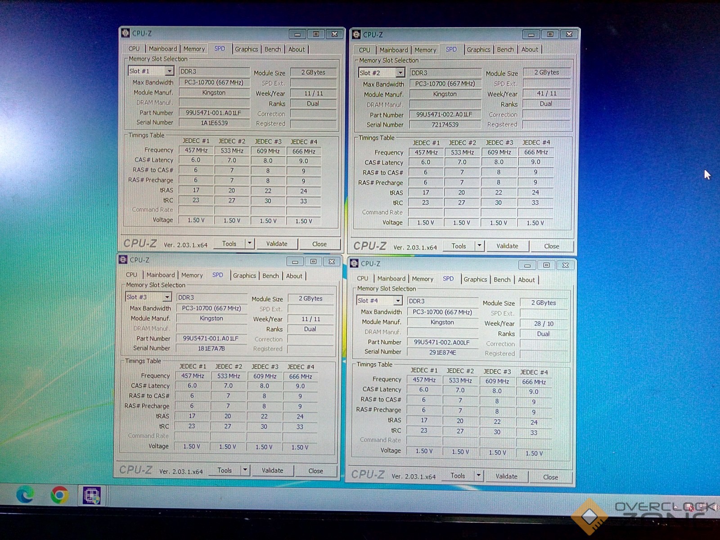The width and height of the screenshot is (720, 540).
Task: Click the CPU-Z taskbar icon
Action: click(x=91, y=495)
